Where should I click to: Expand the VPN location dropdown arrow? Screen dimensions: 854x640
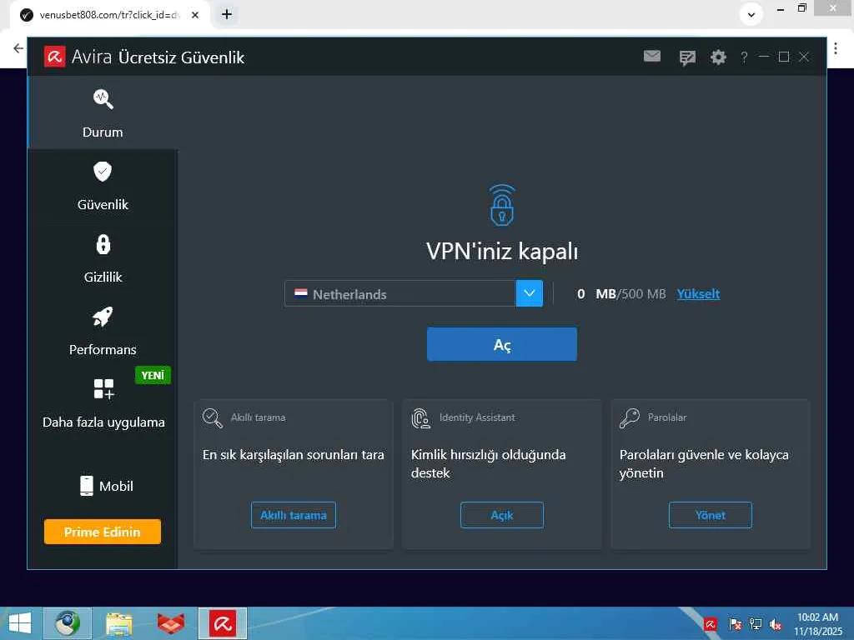530,293
